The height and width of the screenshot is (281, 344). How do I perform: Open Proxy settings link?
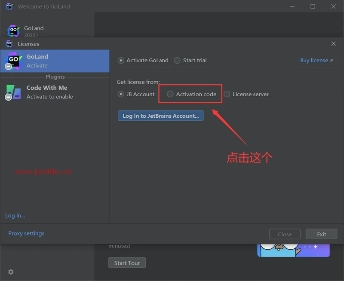(x=26, y=233)
